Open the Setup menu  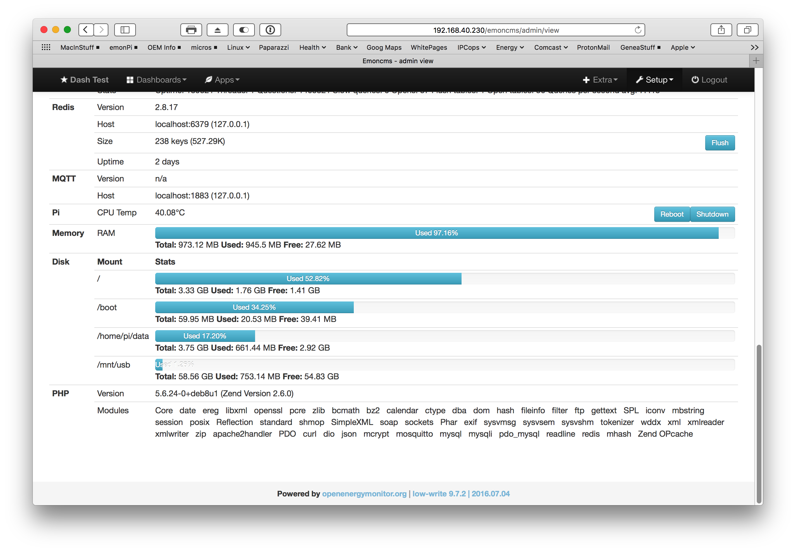coord(655,80)
